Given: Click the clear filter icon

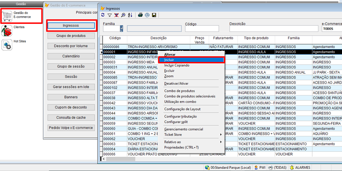Looking at the screenshot, I should (116, 15).
